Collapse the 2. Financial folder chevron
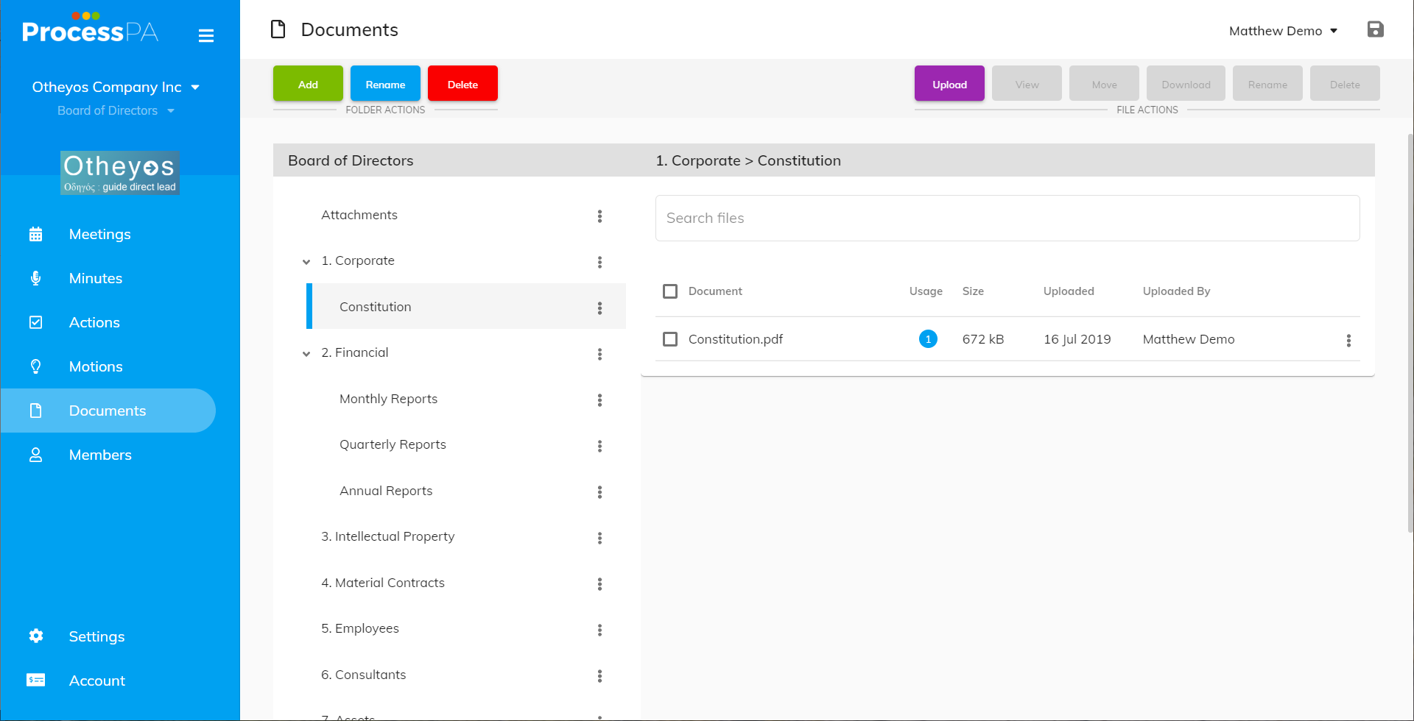 coord(306,354)
